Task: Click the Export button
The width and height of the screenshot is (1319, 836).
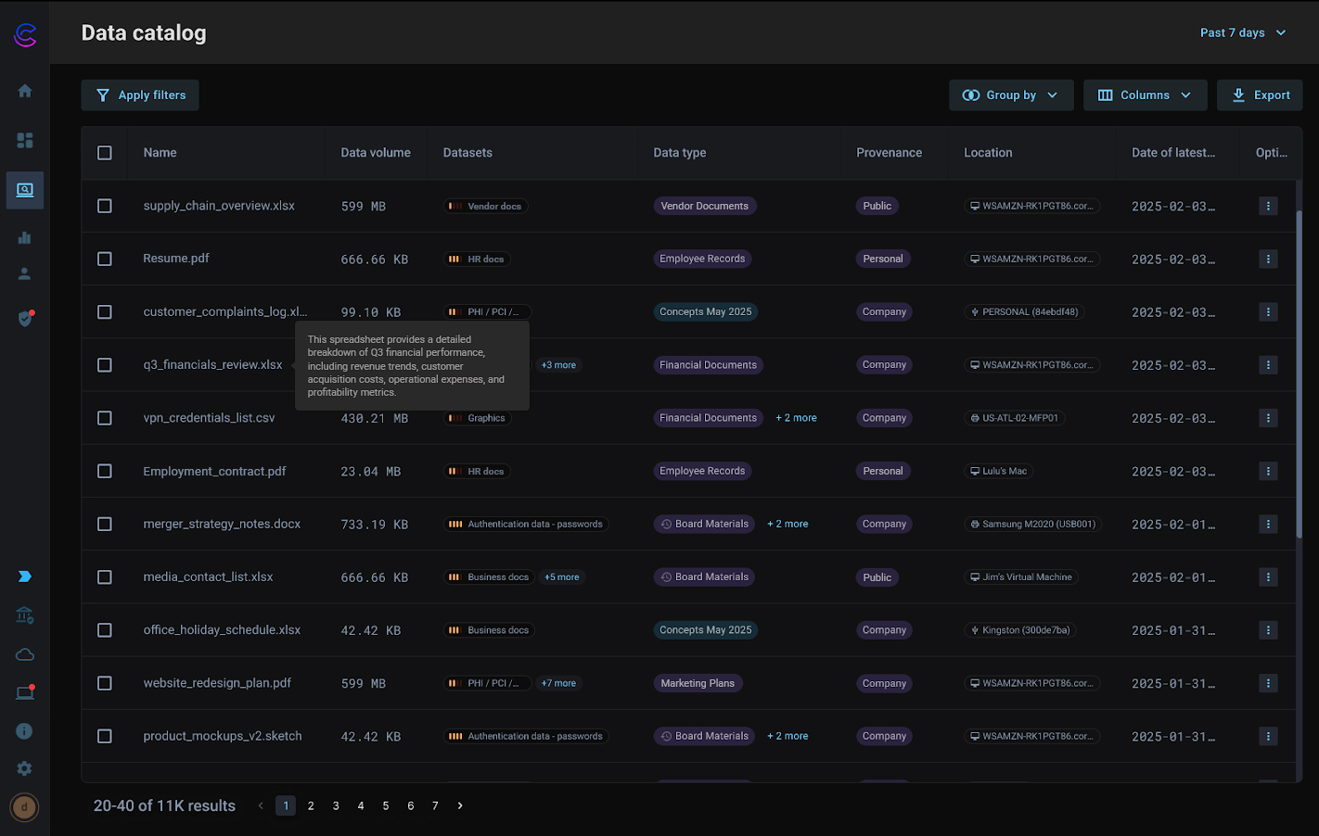Action: click(1260, 95)
